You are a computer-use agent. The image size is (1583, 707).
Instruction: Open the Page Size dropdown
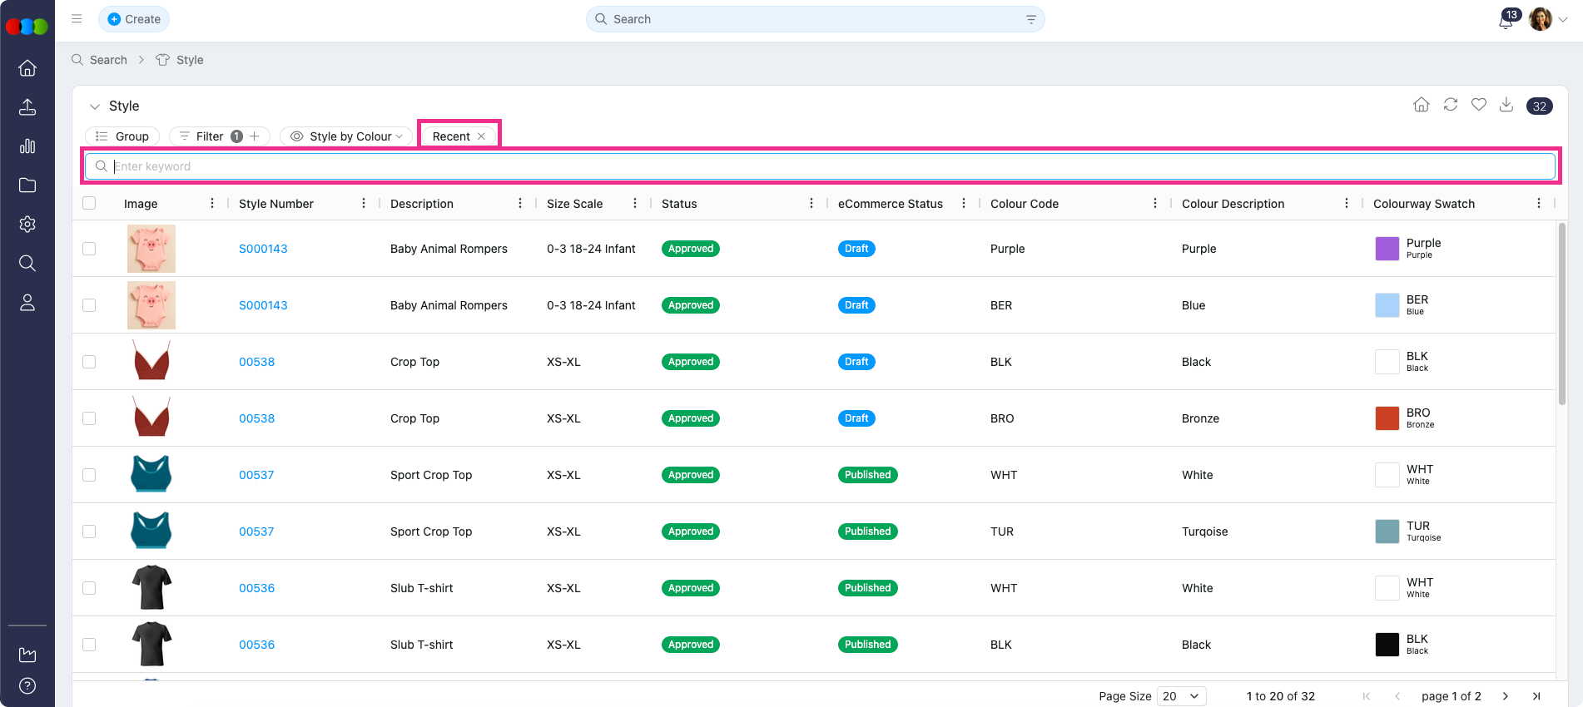coord(1181,696)
